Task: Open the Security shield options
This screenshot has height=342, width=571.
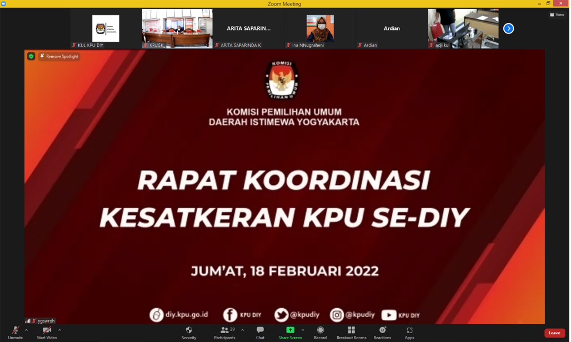Action: click(x=189, y=332)
